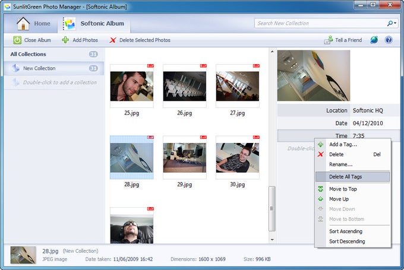Screen dimensions: 404x270
Task: Select the 27.jpg thumbnail
Action: pyautogui.click(x=238, y=86)
